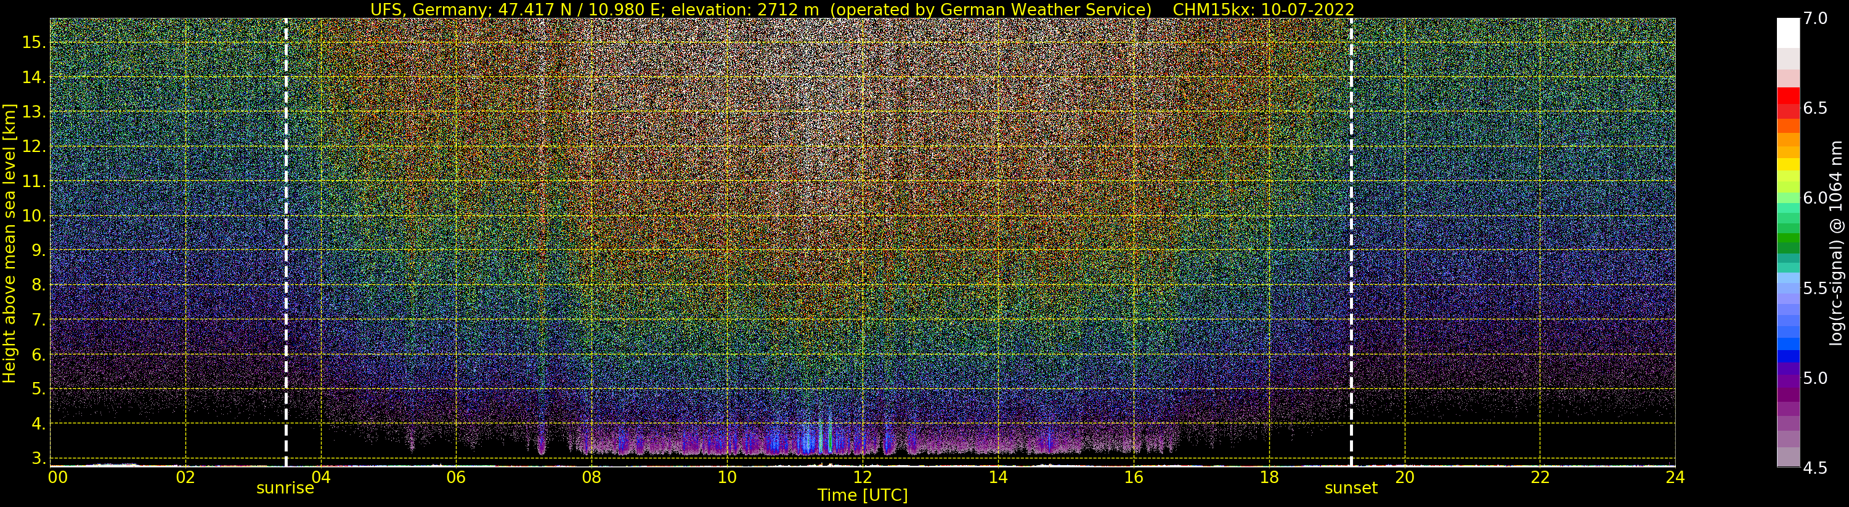Click the time axis tick '04'

tap(321, 477)
